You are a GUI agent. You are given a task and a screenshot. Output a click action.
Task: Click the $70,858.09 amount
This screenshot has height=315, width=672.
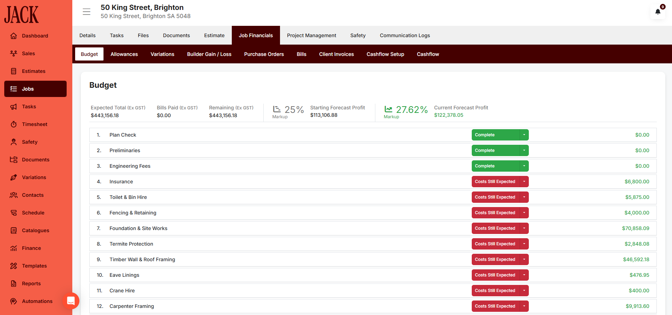pyautogui.click(x=635, y=228)
